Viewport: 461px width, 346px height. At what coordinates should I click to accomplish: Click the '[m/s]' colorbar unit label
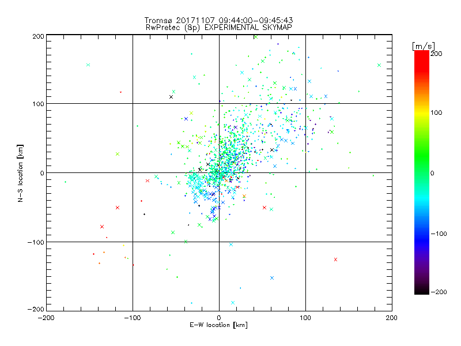(x=424, y=46)
